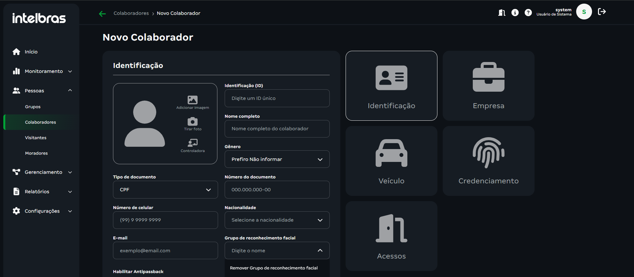
Task: Click the logout icon in header
Action: (602, 12)
